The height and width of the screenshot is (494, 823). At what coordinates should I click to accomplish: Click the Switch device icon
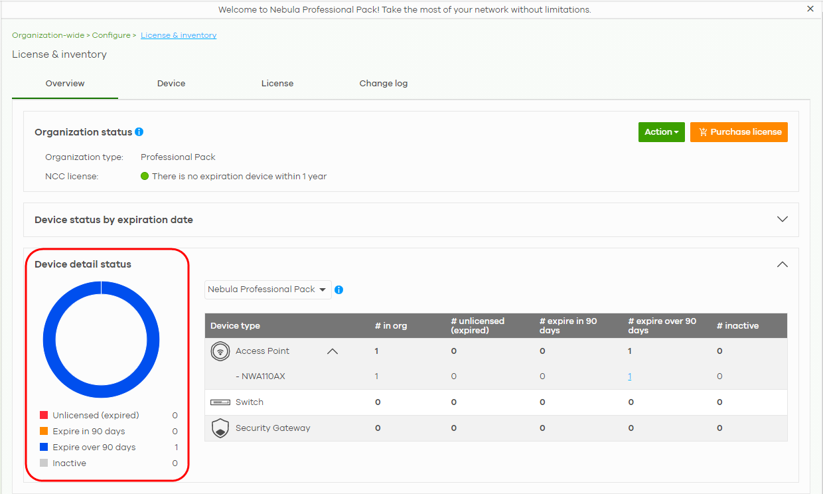point(220,402)
